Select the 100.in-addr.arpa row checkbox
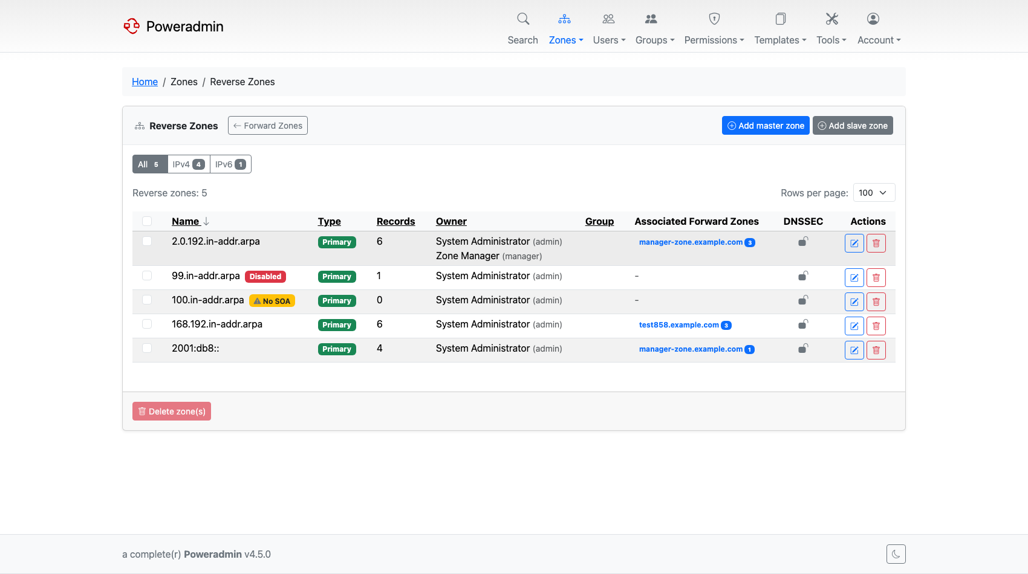Image resolution: width=1028 pixels, height=574 pixels. (x=147, y=300)
